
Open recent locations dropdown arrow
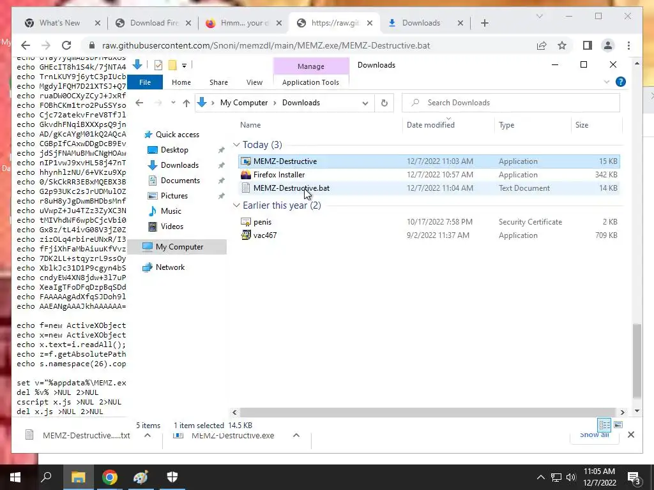(173, 103)
